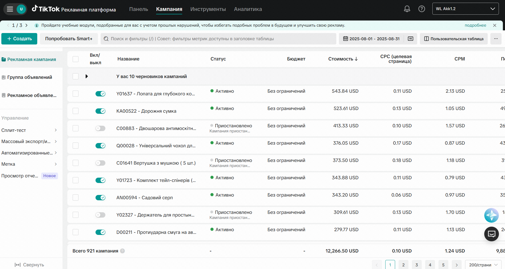Open the 200 per page dropdown

click(483, 265)
